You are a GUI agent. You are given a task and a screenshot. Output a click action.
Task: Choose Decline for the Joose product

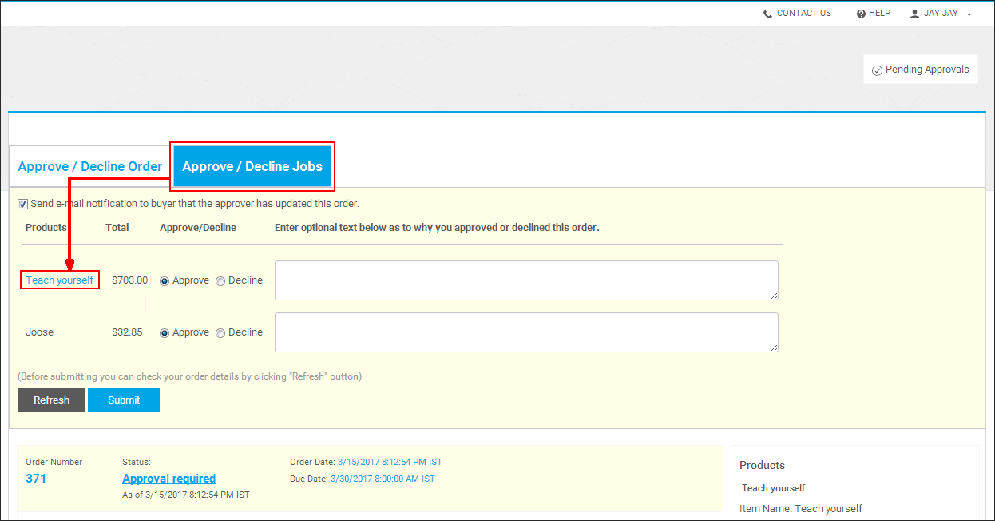pos(220,333)
